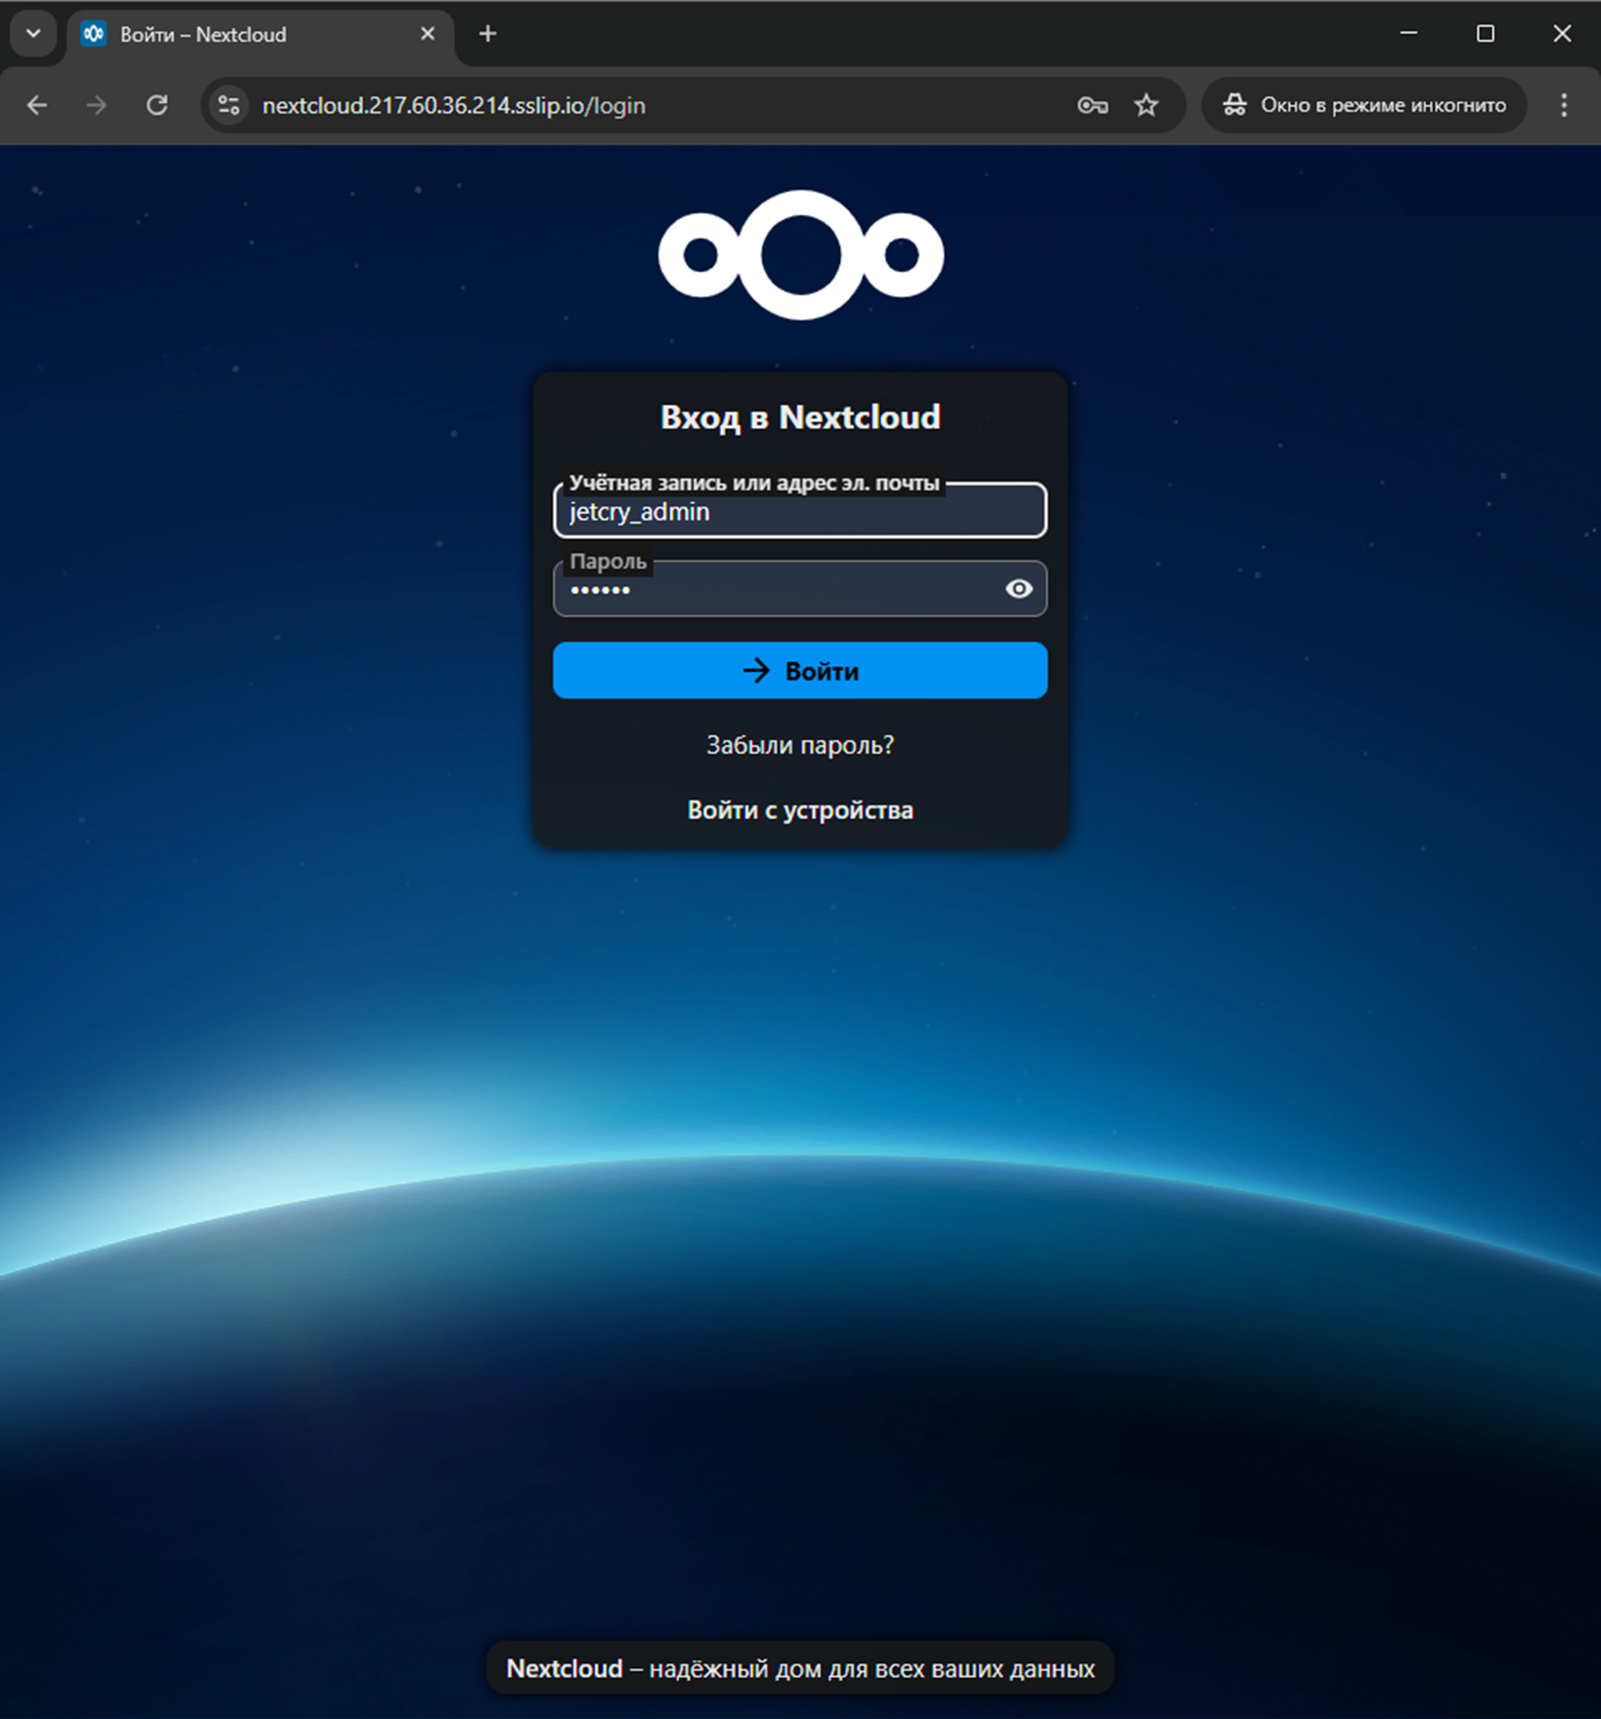Screen dimensions: 1601x1719
Task: Click the Nextcloud logo
Action: point(801,255)
